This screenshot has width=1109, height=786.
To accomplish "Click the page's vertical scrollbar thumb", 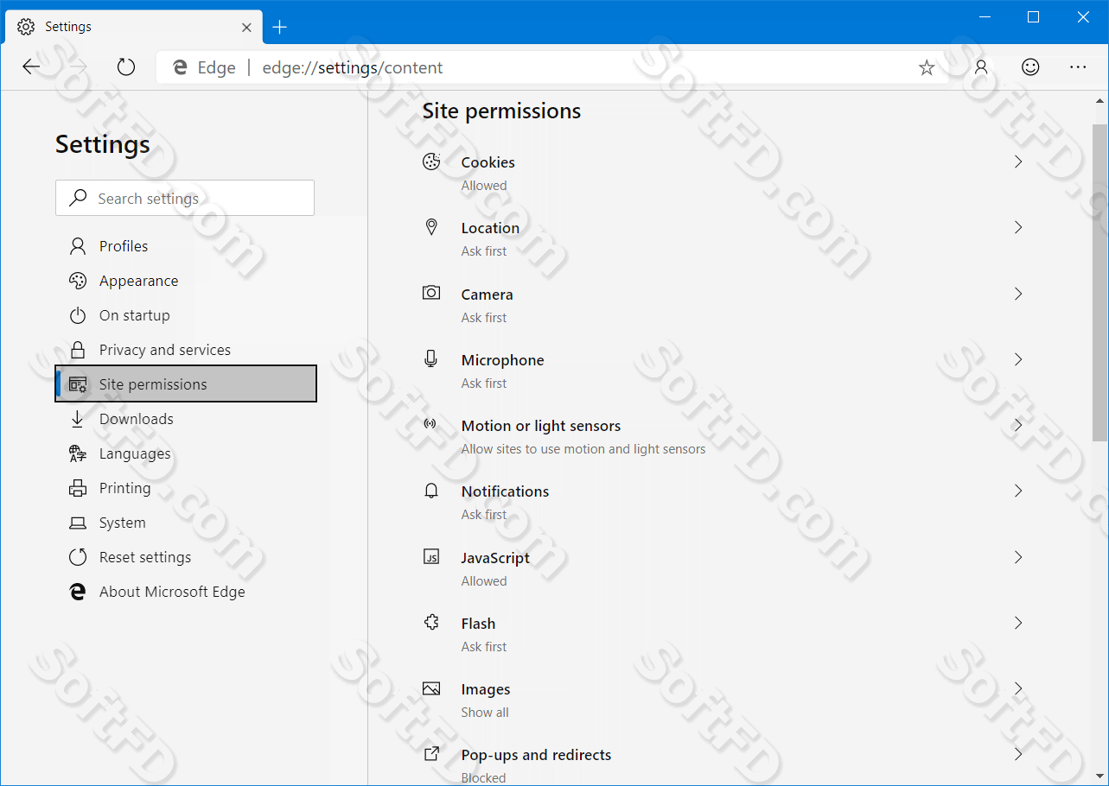I will (1099, 282).
